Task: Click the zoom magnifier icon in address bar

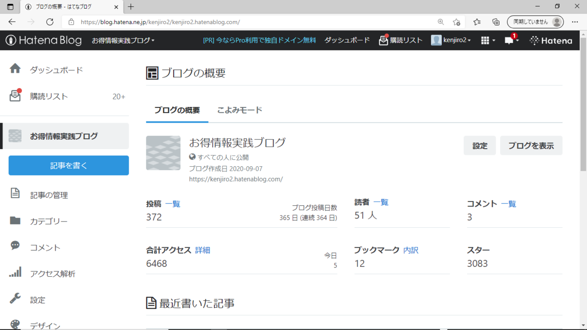Action: pos(441,22)
